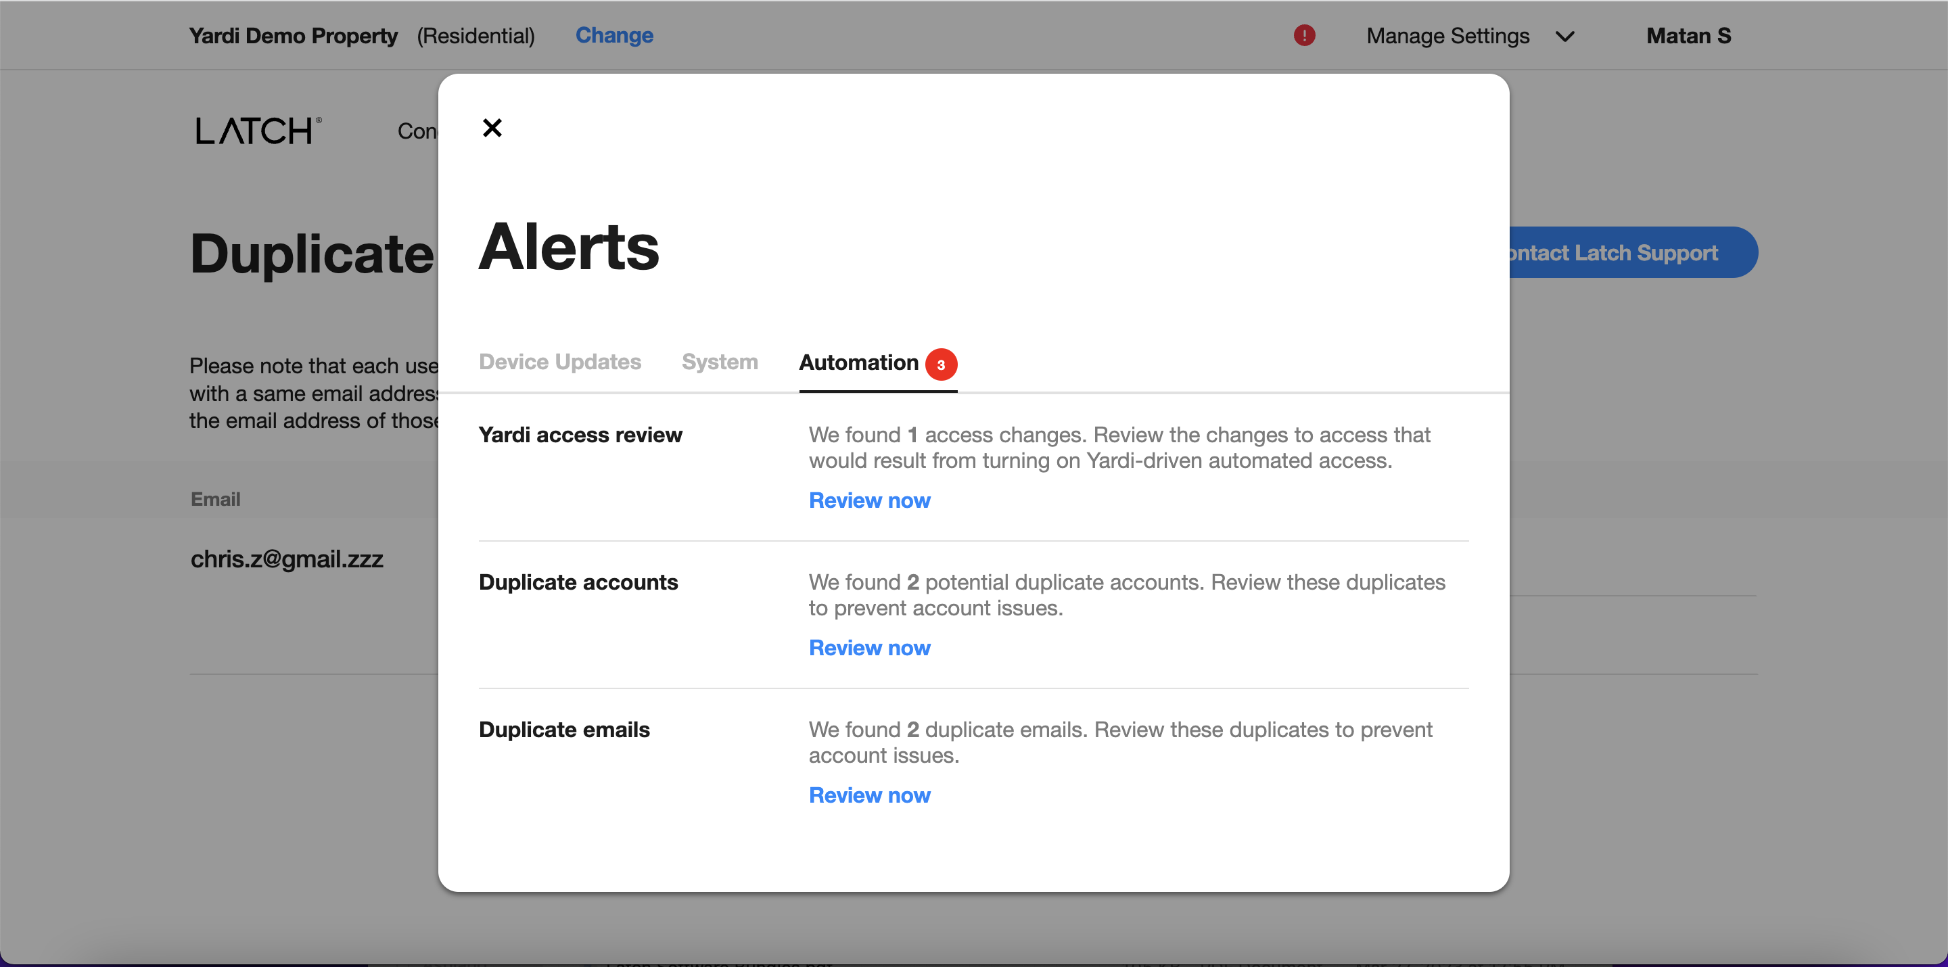This screenshot has width=1948, height=967.
Task: Click the Latch logo
Action: pyautogui.click(x=258, y=131)
